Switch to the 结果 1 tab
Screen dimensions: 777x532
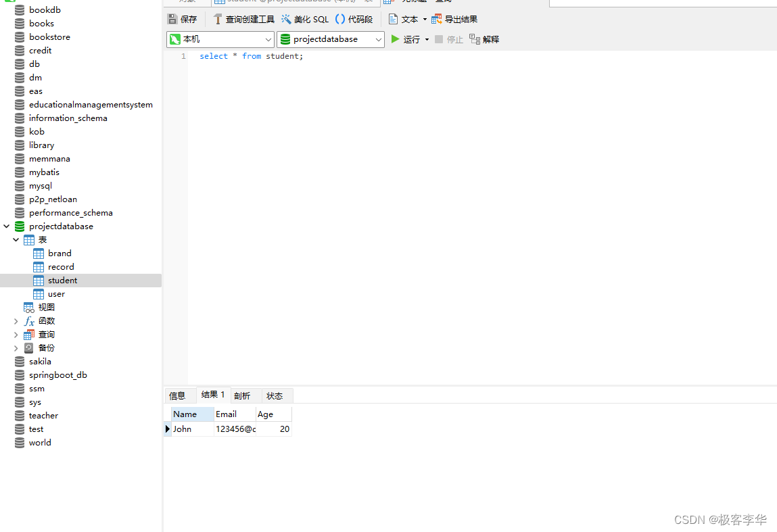[x=213, y=394]
